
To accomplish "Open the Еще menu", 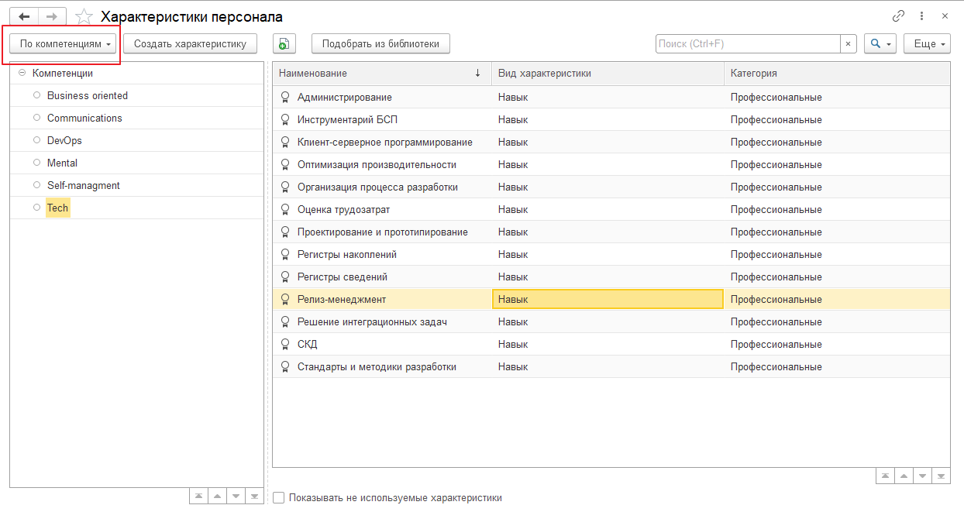I will pos(927,44).
